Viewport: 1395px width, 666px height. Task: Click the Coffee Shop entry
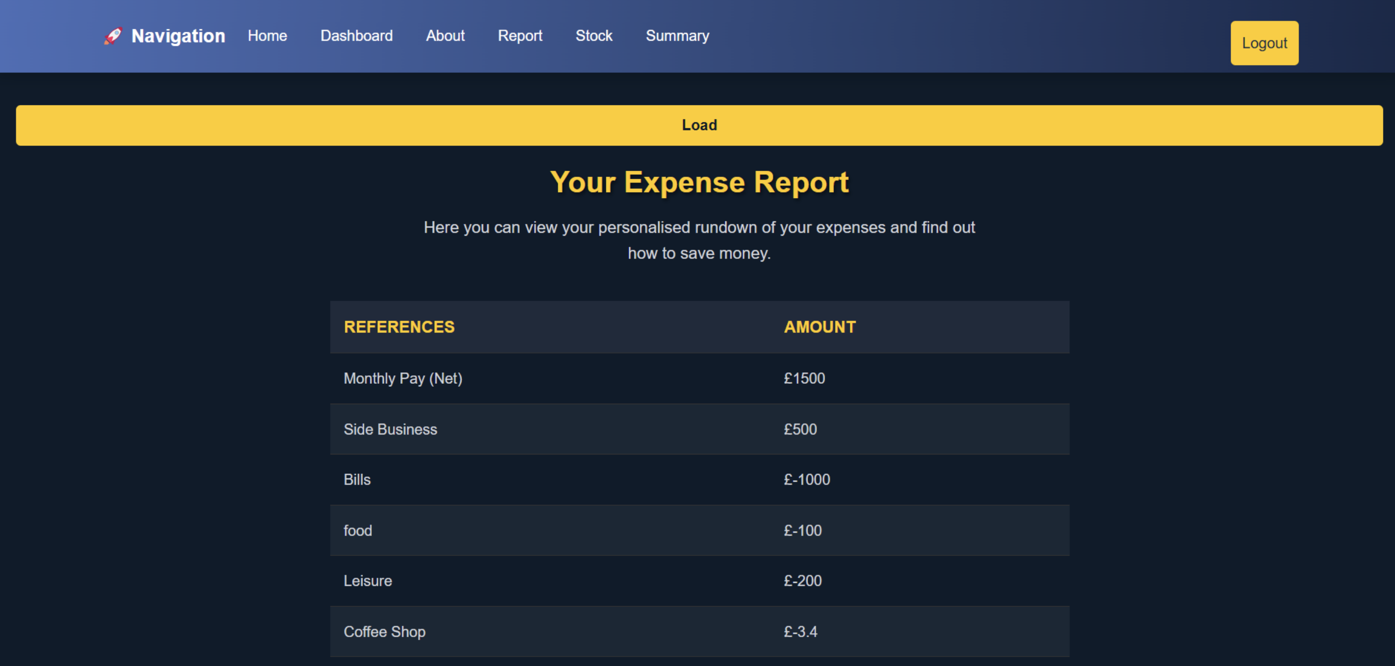[384, 632]
